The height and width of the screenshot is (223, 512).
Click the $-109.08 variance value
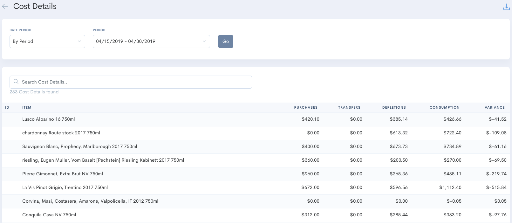click(496, 133)
